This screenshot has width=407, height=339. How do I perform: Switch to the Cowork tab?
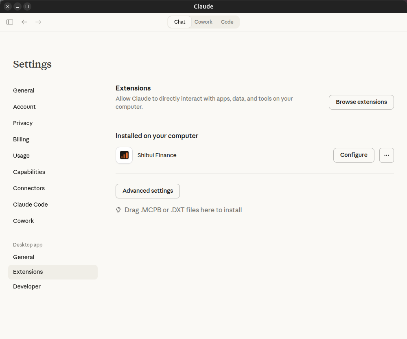pos(203,22)
